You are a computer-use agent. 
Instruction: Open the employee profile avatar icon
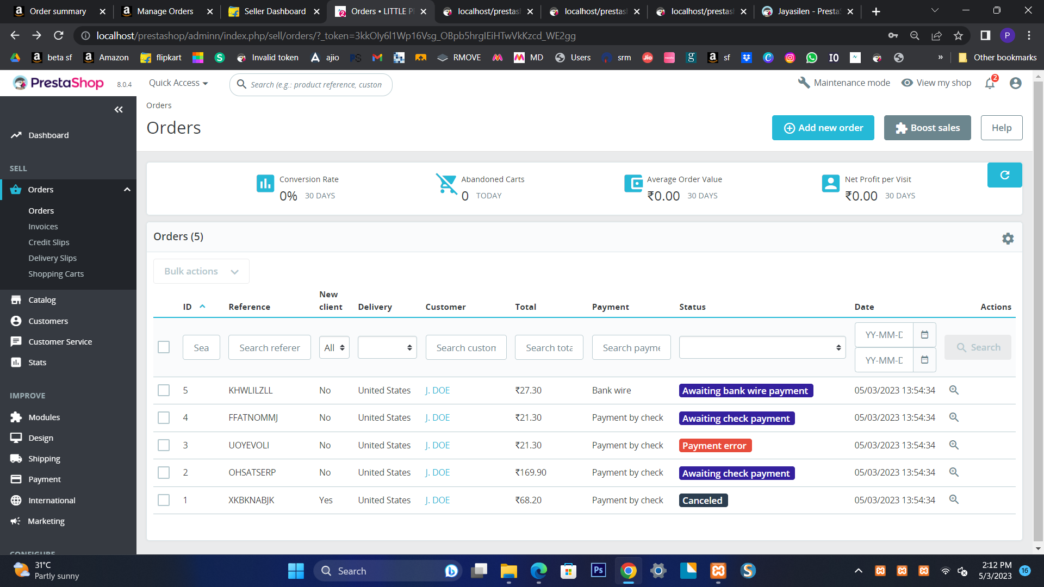(x=1015, y=83)
